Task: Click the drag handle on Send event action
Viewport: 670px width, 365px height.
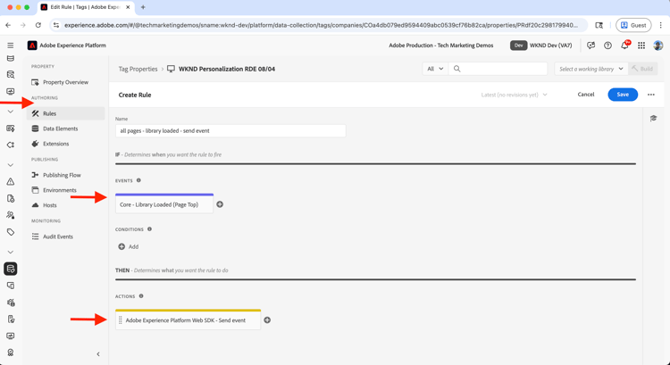Action: pos(120,320)
